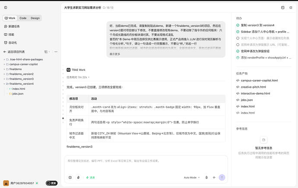Click the 修改项 table header
The image size is (298, 188).
tap(73, 99)
